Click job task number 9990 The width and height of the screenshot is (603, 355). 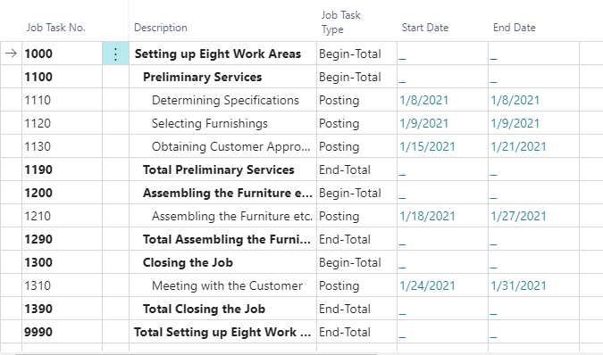[x=38, y=332]
